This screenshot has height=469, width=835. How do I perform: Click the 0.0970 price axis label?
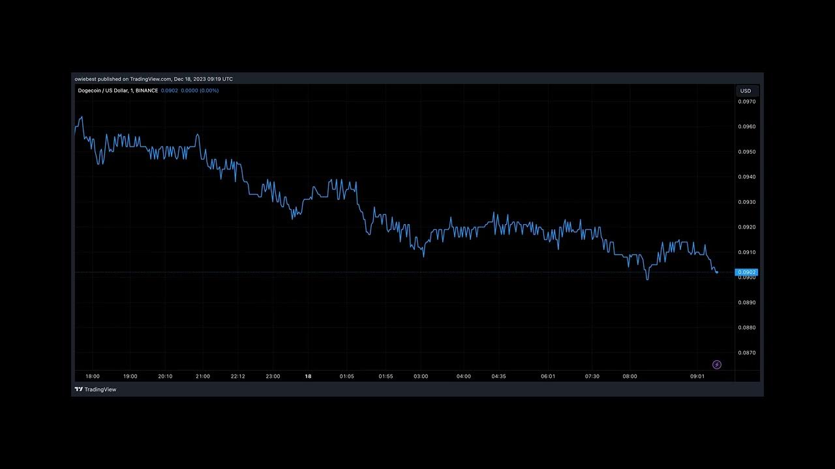[746, 102]
